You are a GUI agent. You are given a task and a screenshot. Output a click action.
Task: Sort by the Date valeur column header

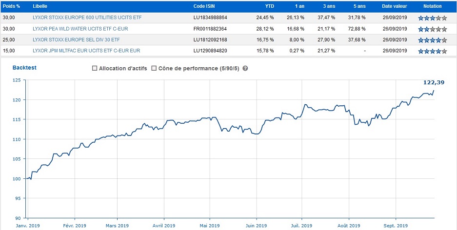point(395,6)
